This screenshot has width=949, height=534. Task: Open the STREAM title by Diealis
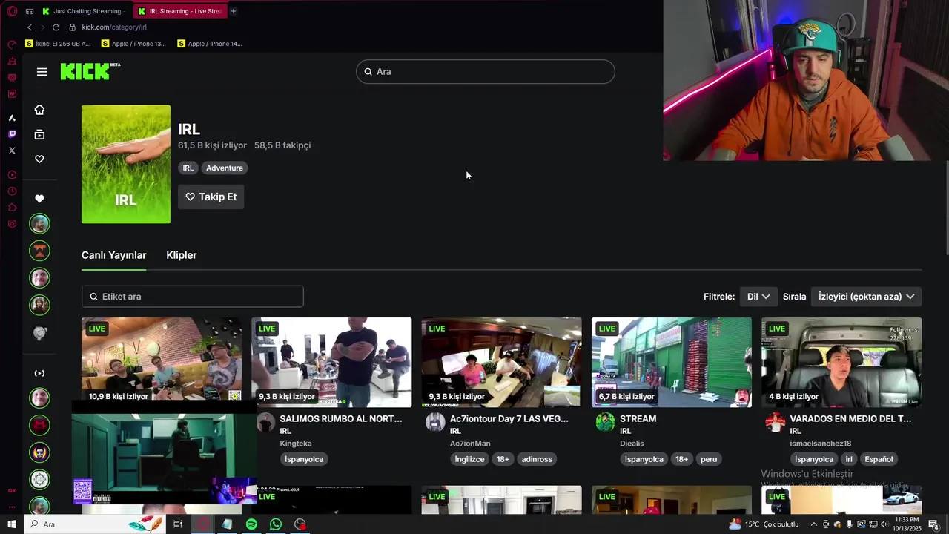(638, 418)
